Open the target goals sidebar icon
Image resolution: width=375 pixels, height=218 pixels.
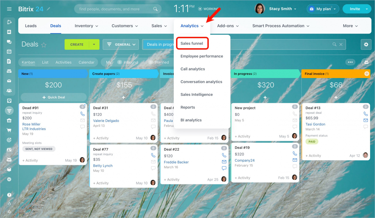[x=9, y=140]
